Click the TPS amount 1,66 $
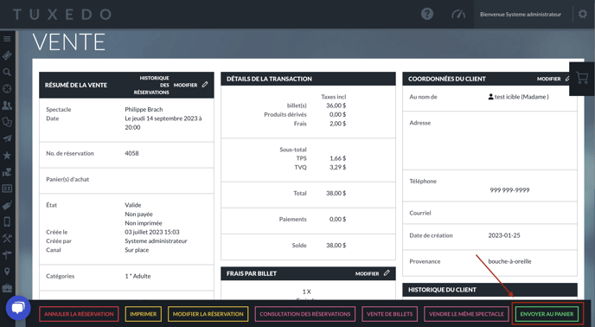This screenshot has height=327, width=595. (x=338, y=158)
